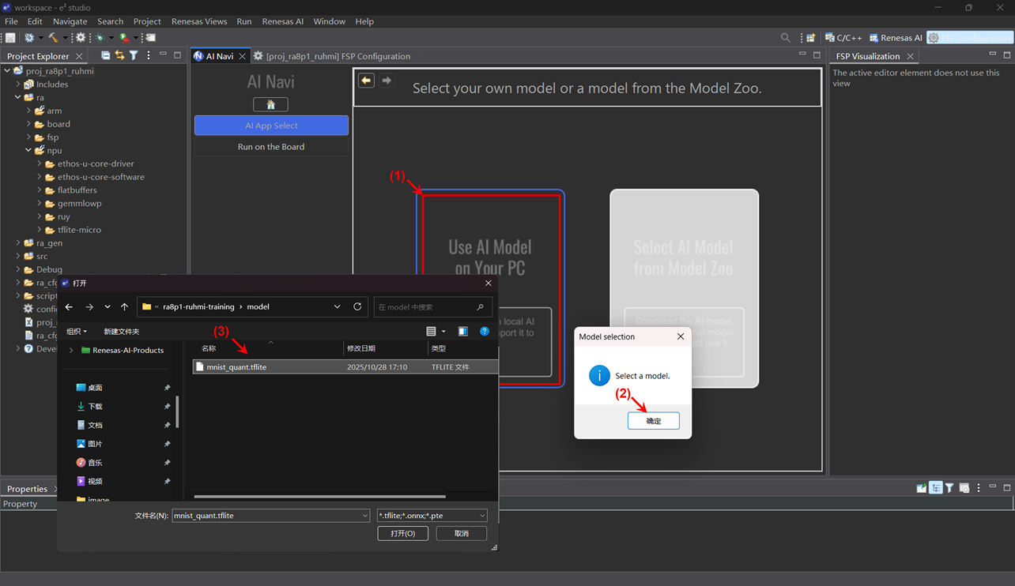
Task: Click the 取消 Cancel button in file dialog
Action: (x=462, y=533)
